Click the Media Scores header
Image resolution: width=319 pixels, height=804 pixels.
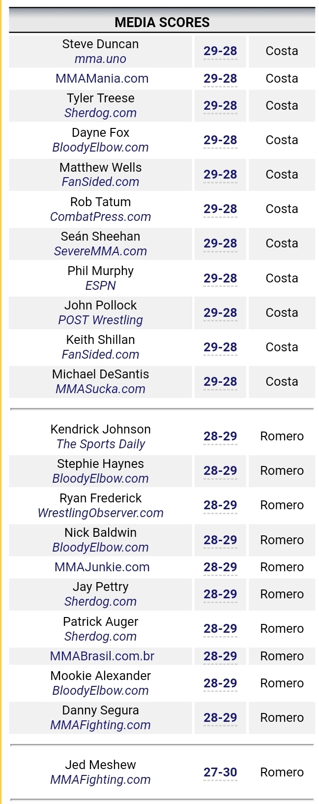(x=162, y=22)
